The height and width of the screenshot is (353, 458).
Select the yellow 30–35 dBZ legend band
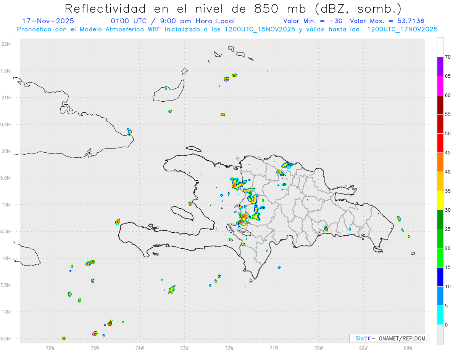coord(440,200)
